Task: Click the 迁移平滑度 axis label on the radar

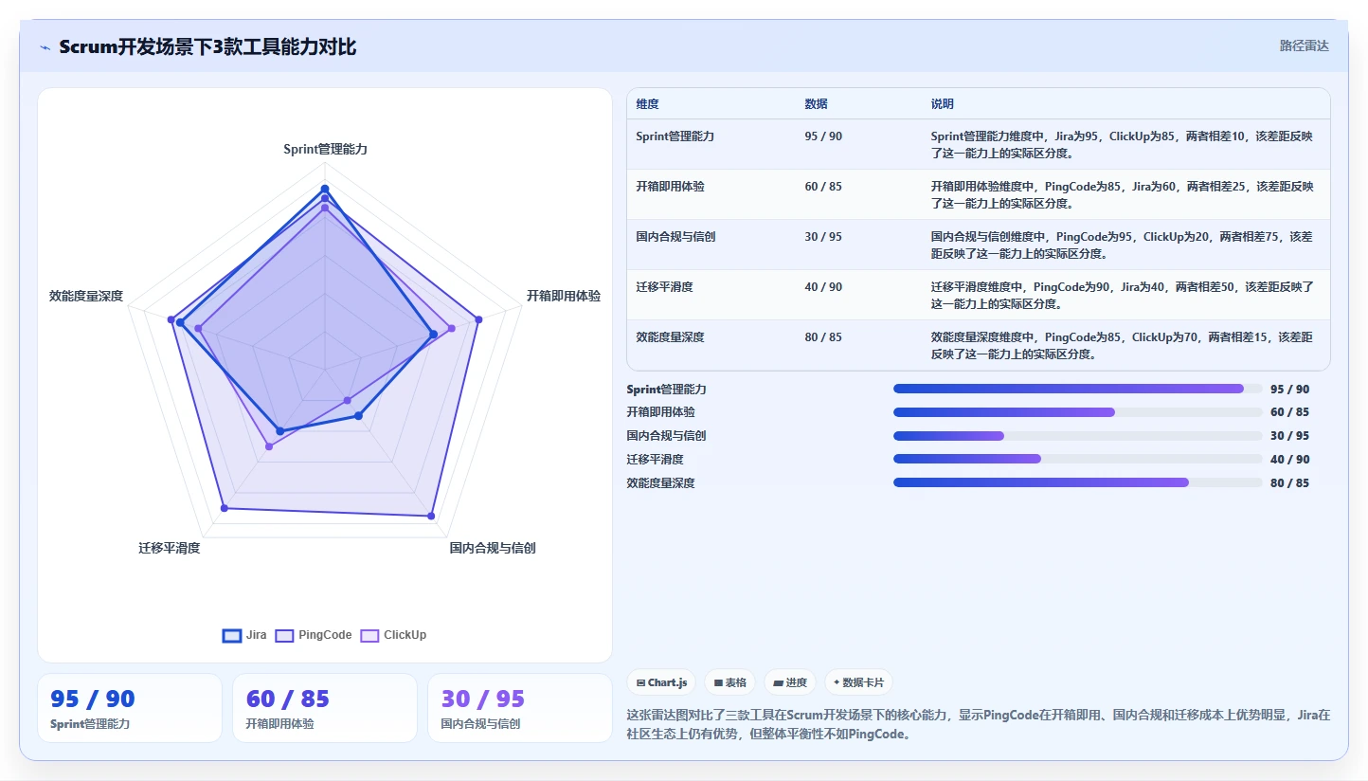Action: tap(170, 548)
